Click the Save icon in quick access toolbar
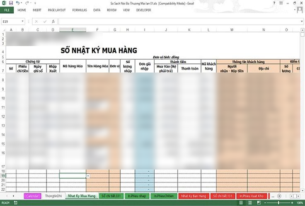Screen dimensions: 305x206 [x=11, y=3]
